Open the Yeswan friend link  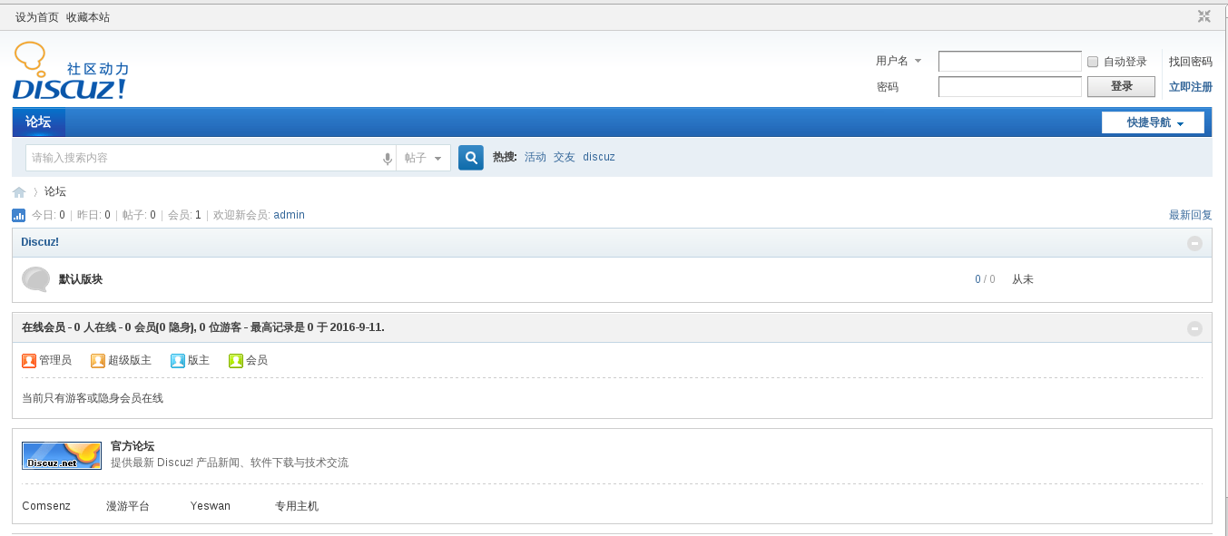coord(211,506)
